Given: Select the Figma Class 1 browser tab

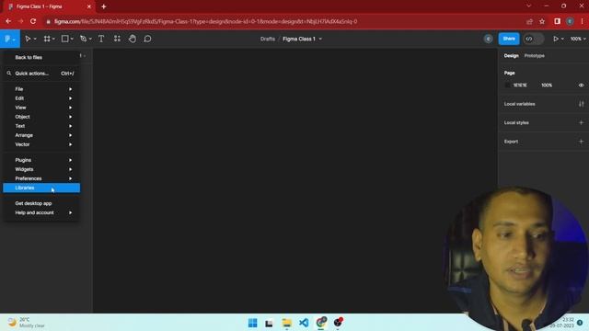Looking at the screenshot, I should pyautogui.click(x=49, y=6).
